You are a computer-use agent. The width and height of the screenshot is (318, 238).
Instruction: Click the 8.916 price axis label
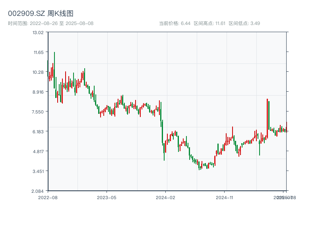[38, 92]
